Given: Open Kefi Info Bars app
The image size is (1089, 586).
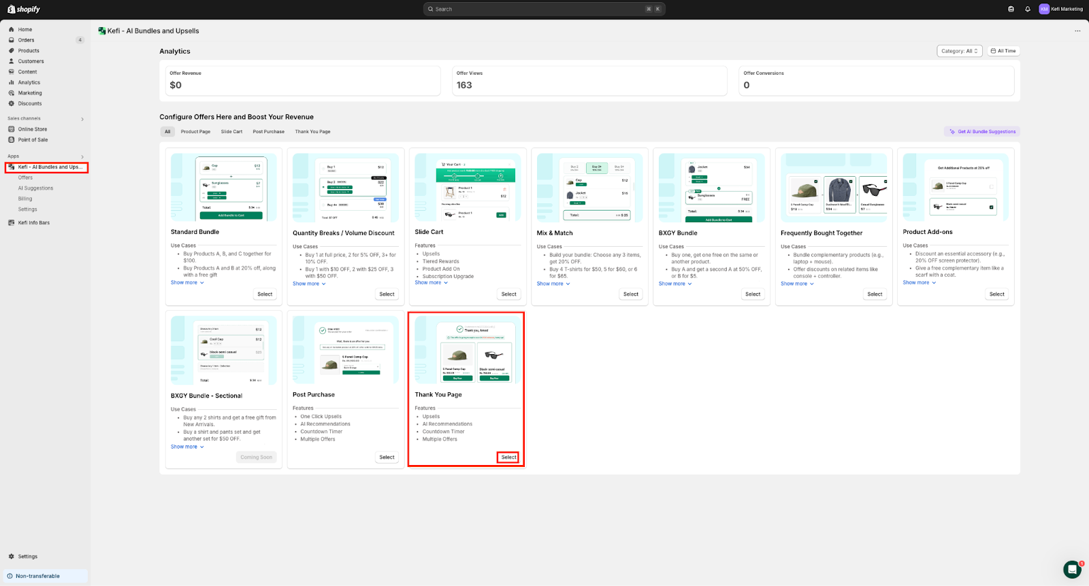Looking at the screenshot, I should pyautogui.click(x=33, y=223).
